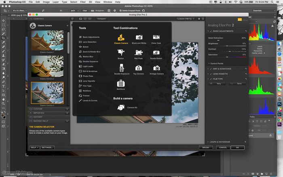Pick the Double Exposure camera icon
Screen dimensions: 283x177
click(x=122, y=68)
